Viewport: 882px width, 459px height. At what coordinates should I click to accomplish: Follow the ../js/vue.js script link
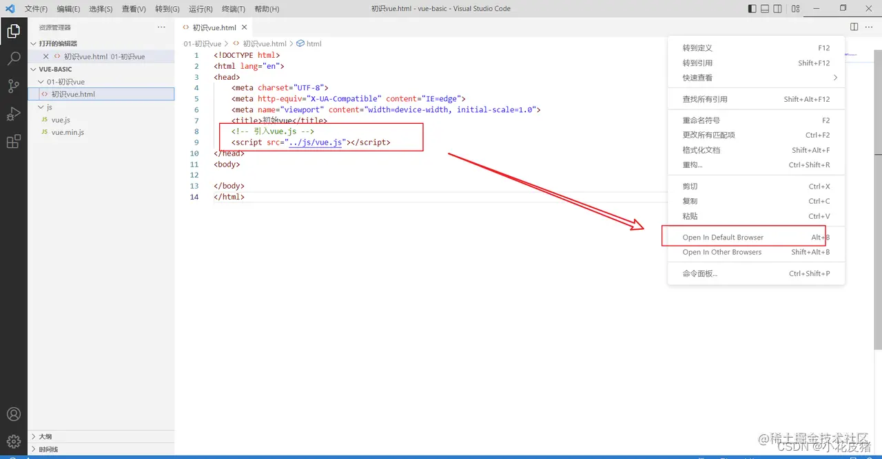(x=316, y=142)
